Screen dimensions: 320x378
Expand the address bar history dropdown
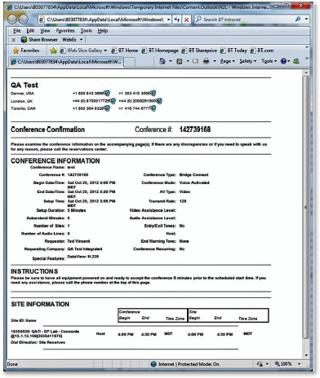(168, 20)
